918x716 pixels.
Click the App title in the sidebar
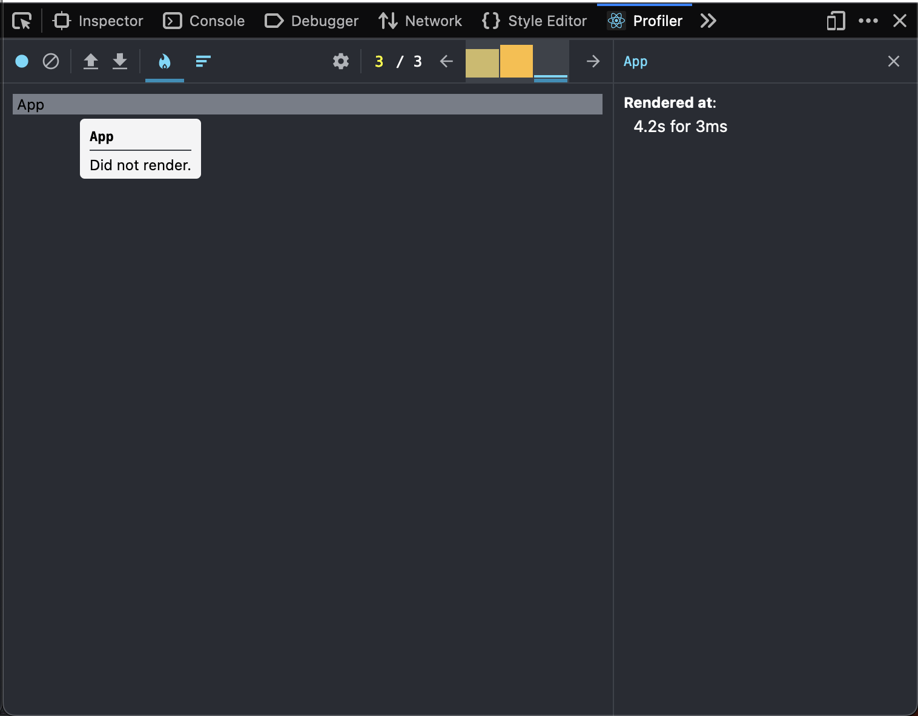pos(636,61)
